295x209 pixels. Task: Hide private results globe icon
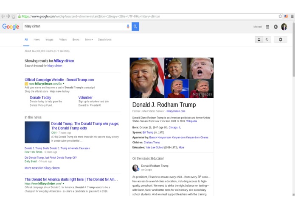(267, 39)
